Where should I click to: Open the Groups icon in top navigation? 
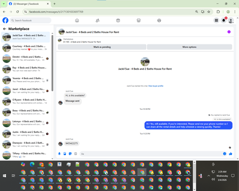click(159, 21)
